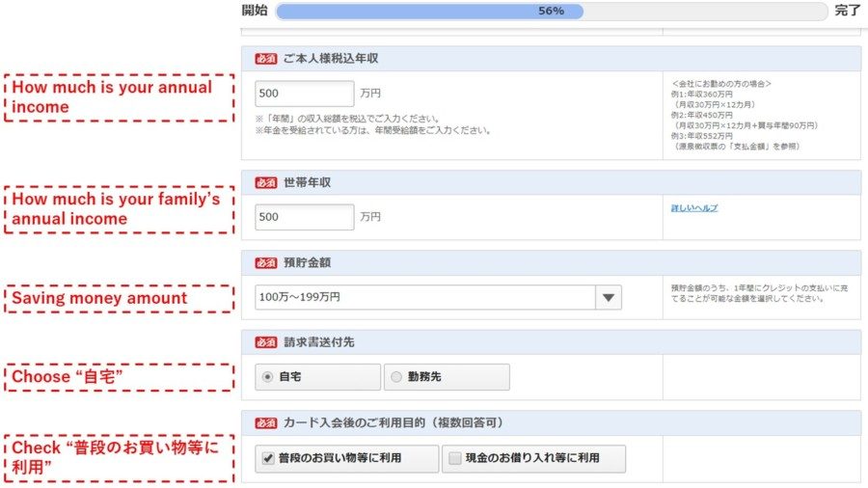Uncheck 普段のお買い物等に利用 checkbox
Screen dimensions: 868x488
[x=268, y=458]
